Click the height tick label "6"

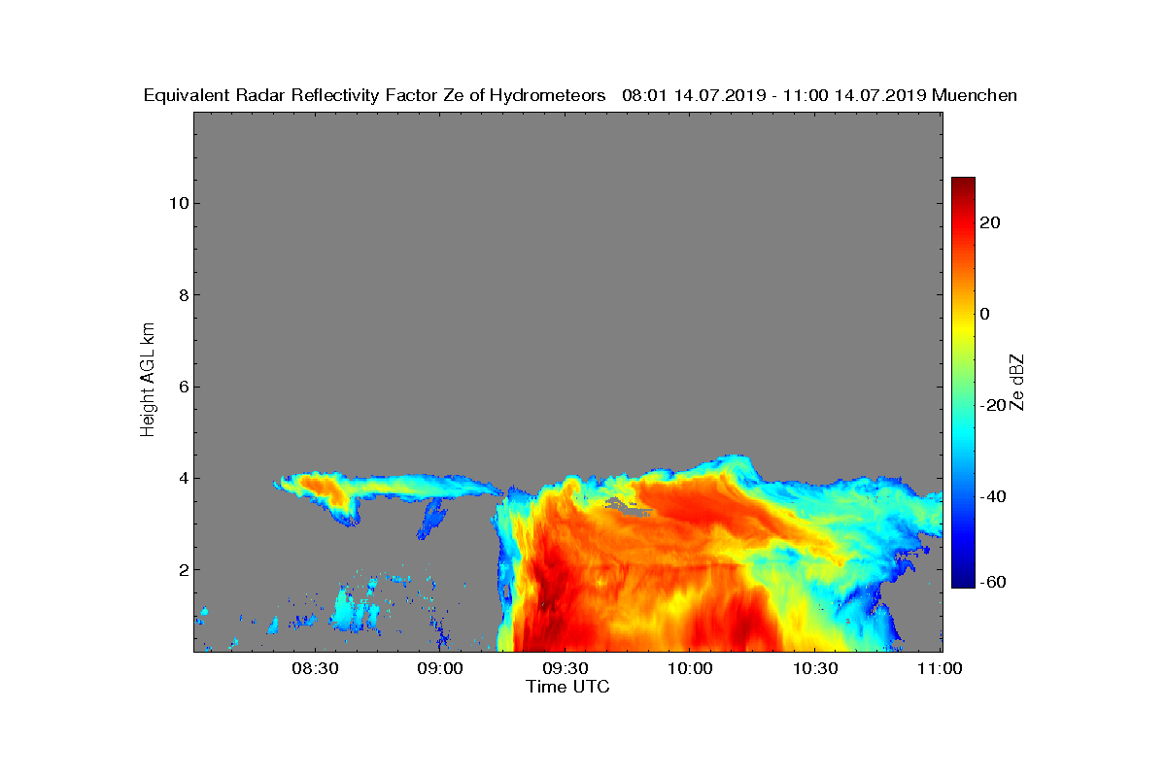click(182, 387)
